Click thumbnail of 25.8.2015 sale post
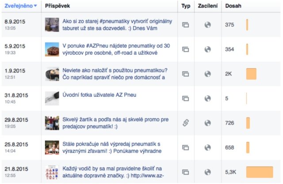283x184 pixels. (52, 147)
